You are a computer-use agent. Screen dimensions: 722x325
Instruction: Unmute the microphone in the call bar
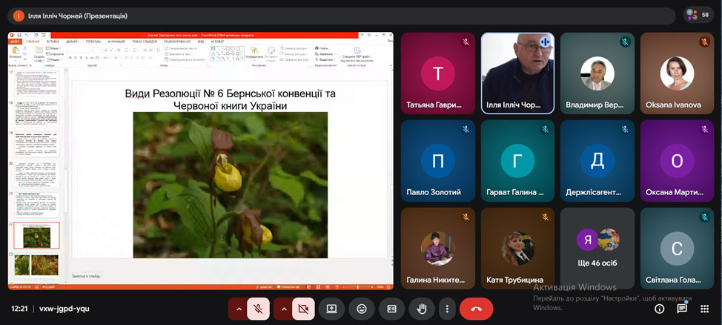click(x=259, y=309)
